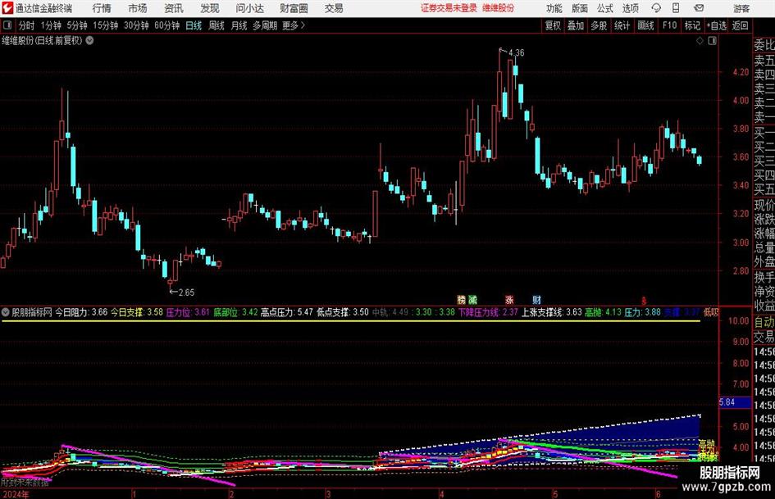Click the 赣 event marker below the chart
The width and height of the screenshot is (775, 499).
pos(461,299)
